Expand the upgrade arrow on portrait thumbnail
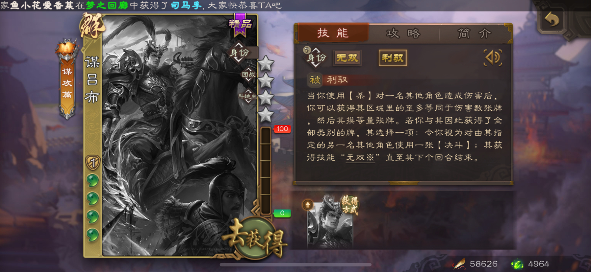The width and height of the screenshot is (591, 272). 308,205
